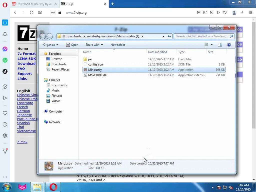Open Opera menu logo icon
Viewport: 256px width, 192px height.
click(5, 5)
